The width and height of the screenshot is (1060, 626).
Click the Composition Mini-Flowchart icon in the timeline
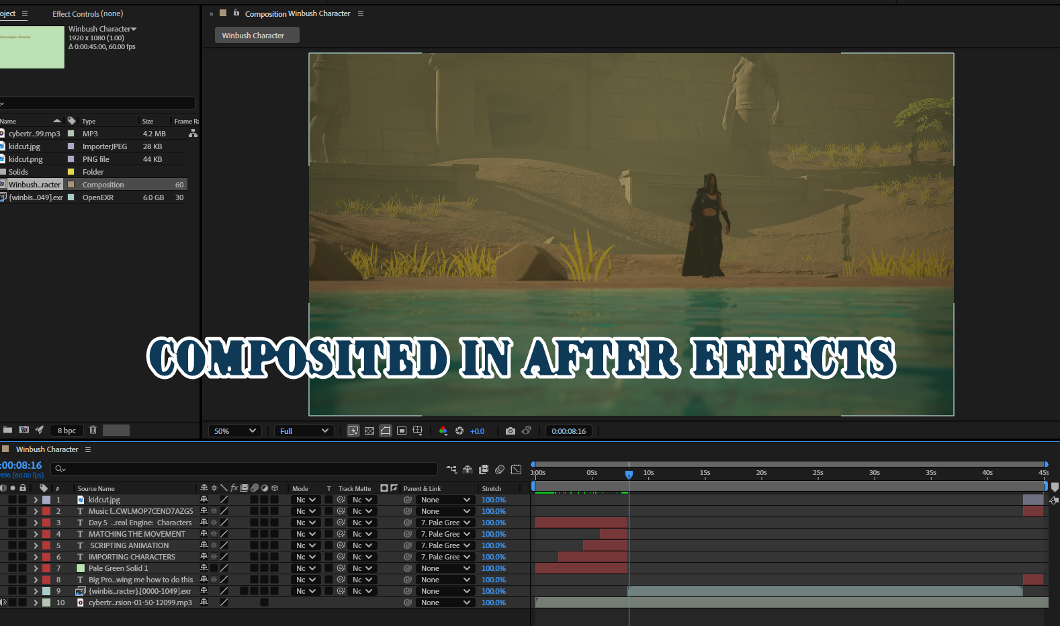click(451, 469)
